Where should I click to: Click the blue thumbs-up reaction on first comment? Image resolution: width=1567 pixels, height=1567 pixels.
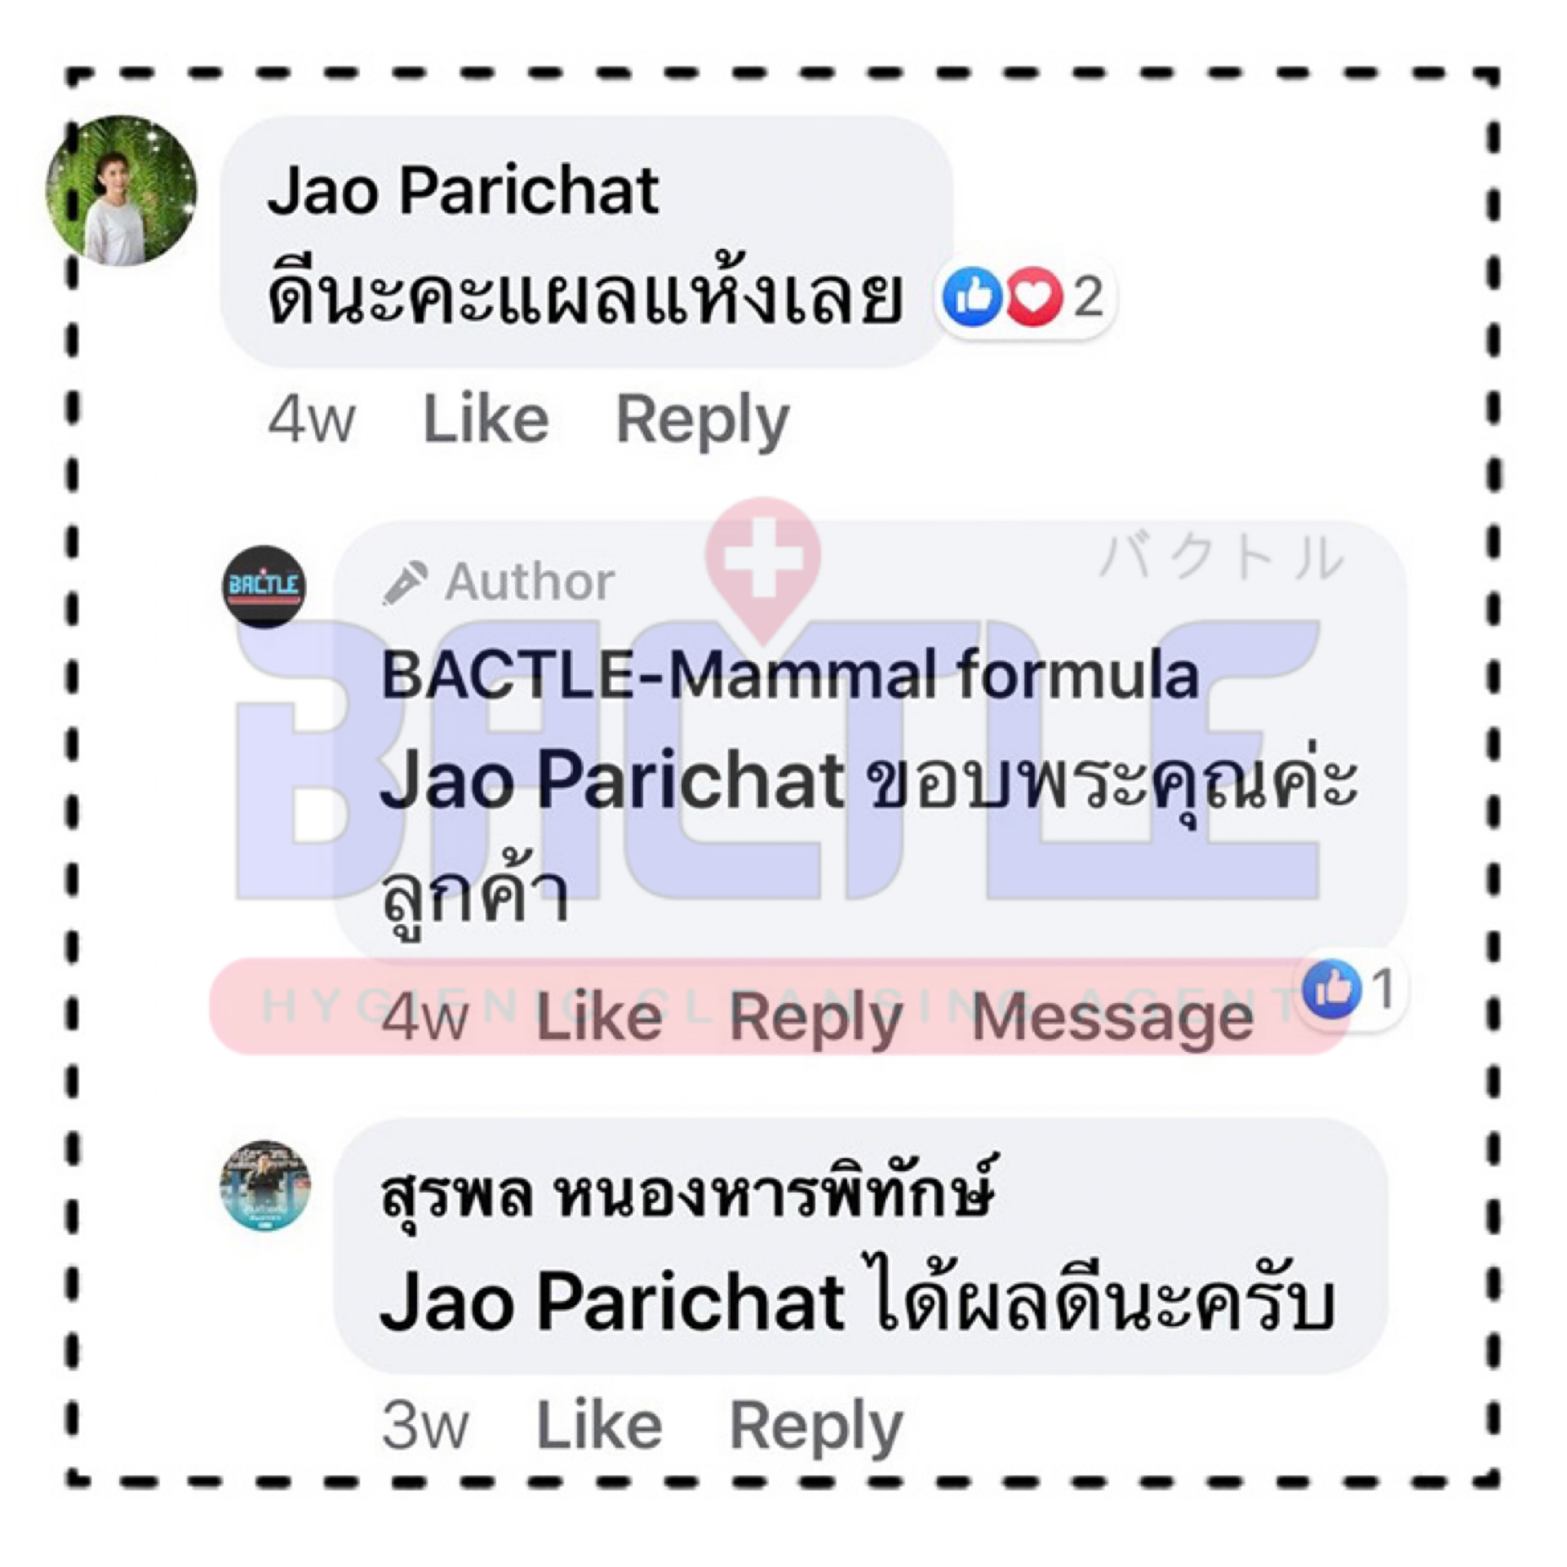pyautogui.click(x=971, y=296)
